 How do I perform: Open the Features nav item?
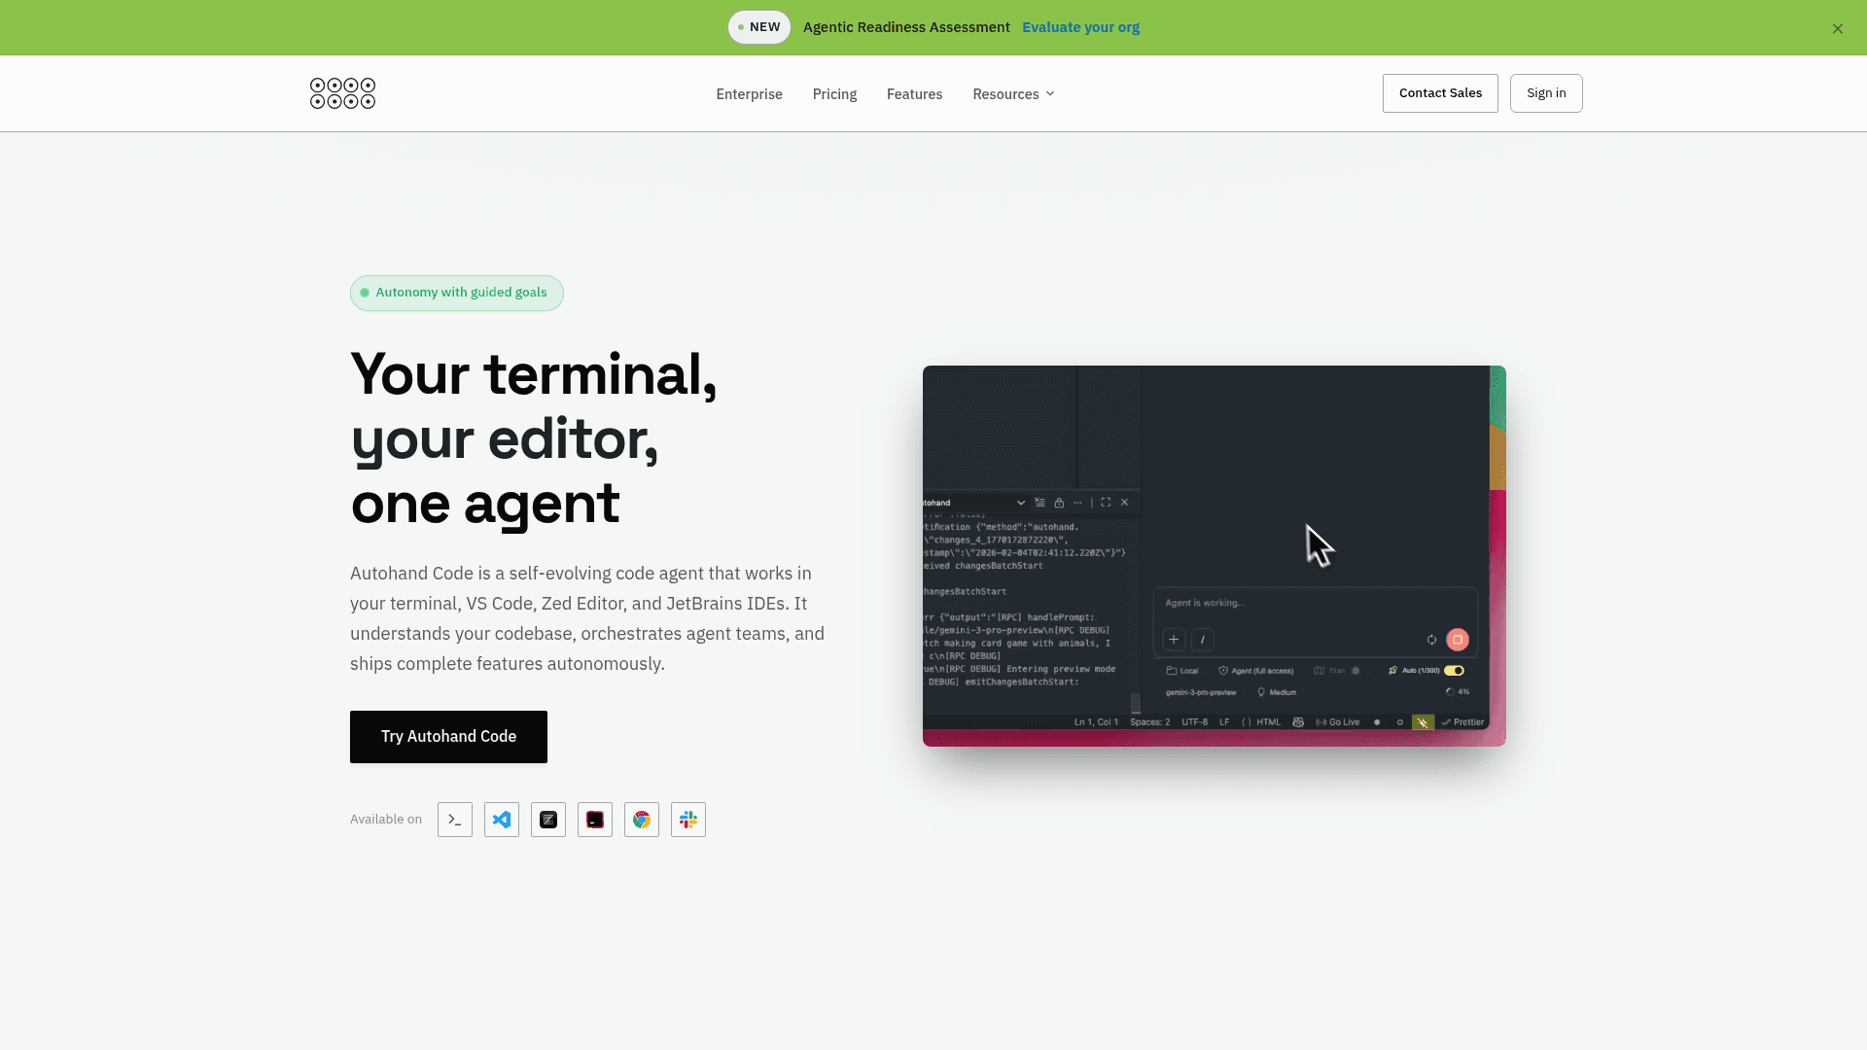(x=914, y=94)
